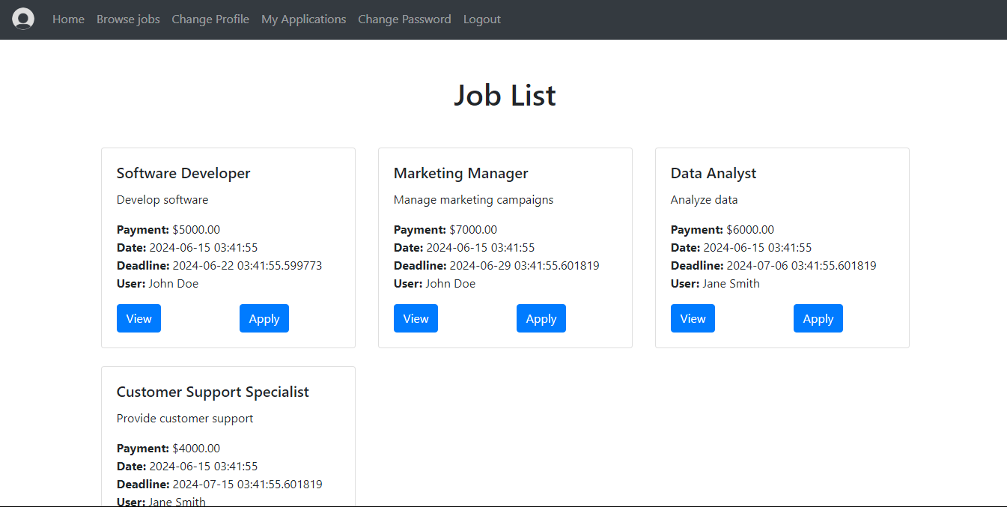The image size is (1007, 507).
Task: Click the $6000.00 payment value
Action: 750,230
